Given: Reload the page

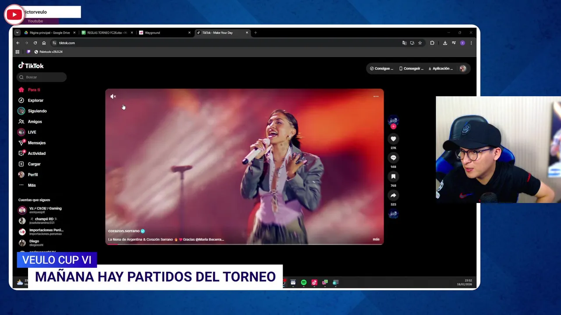Looking at the screenshot, I should click(x=35, y=43).
